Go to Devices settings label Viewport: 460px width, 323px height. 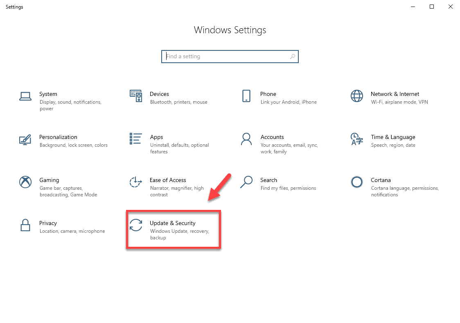click(x=159, y=94)
